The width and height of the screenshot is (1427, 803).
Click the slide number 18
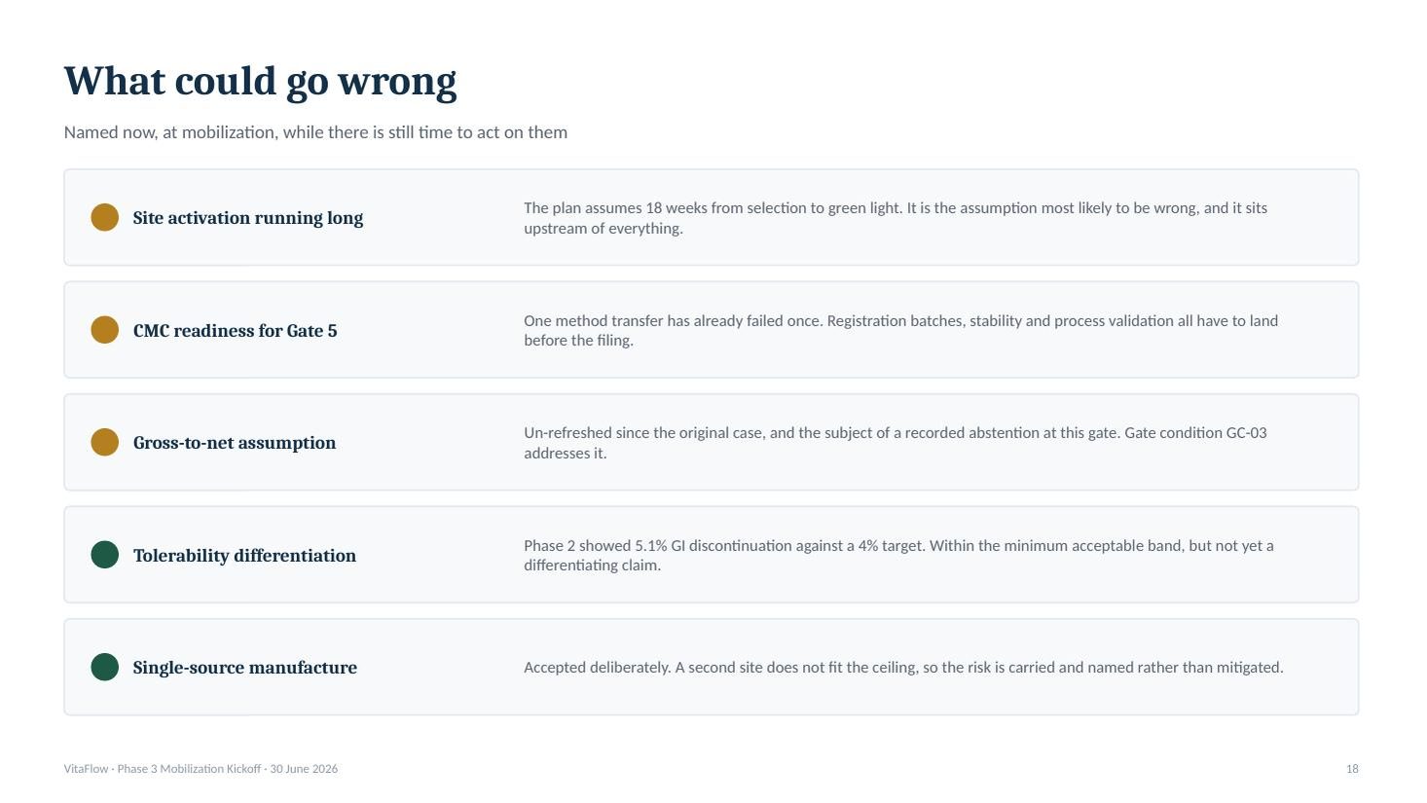1352,769
